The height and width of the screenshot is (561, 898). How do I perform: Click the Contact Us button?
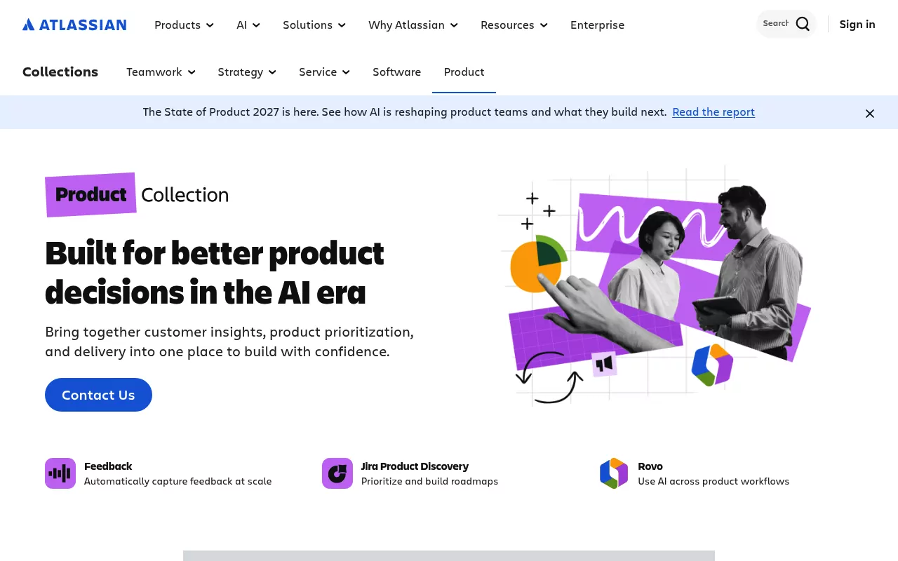pos(98,395)
